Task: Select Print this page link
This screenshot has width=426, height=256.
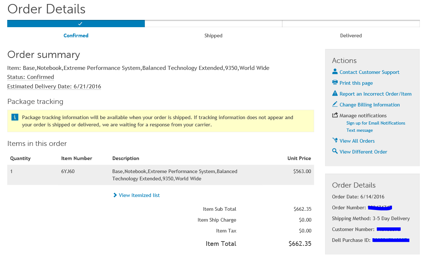Action: coord(356,83)
